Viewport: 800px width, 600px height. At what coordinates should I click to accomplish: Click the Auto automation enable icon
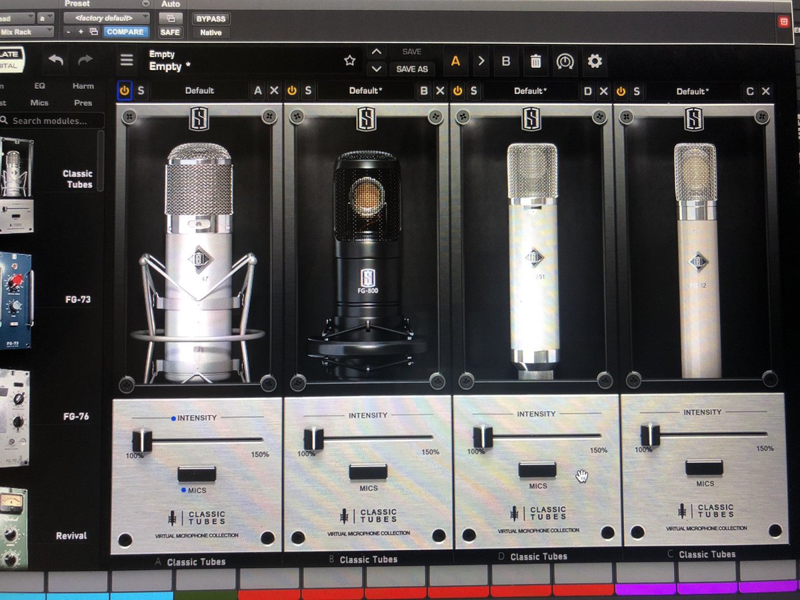(x=171, y=19)
